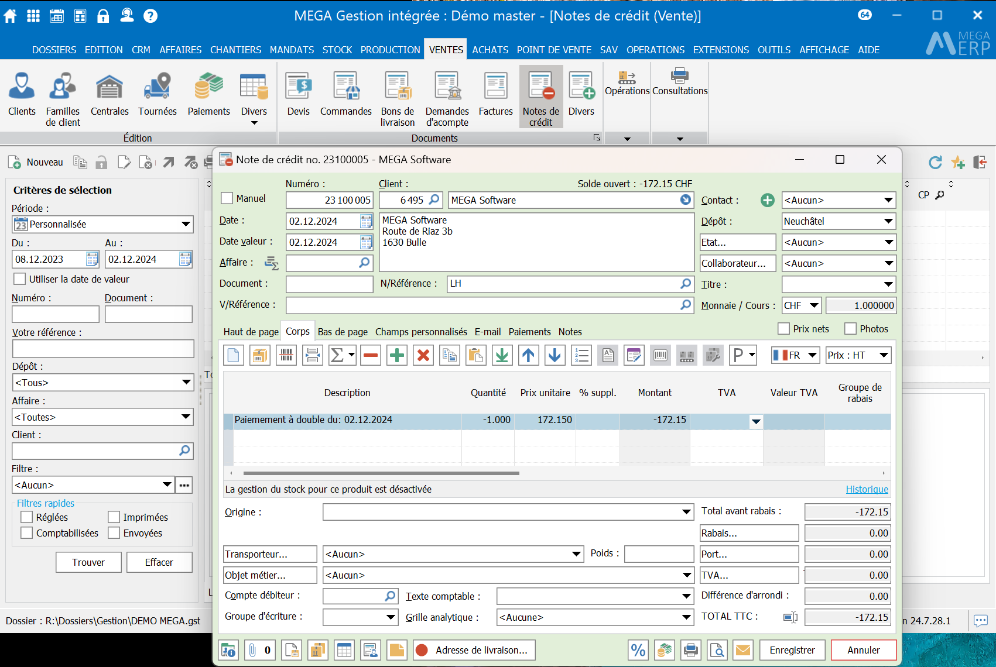Image resolution: width=996 pixels, height=667 pixels.
Task: Open the Période Personnalisée dropdown
Action: 102,224
